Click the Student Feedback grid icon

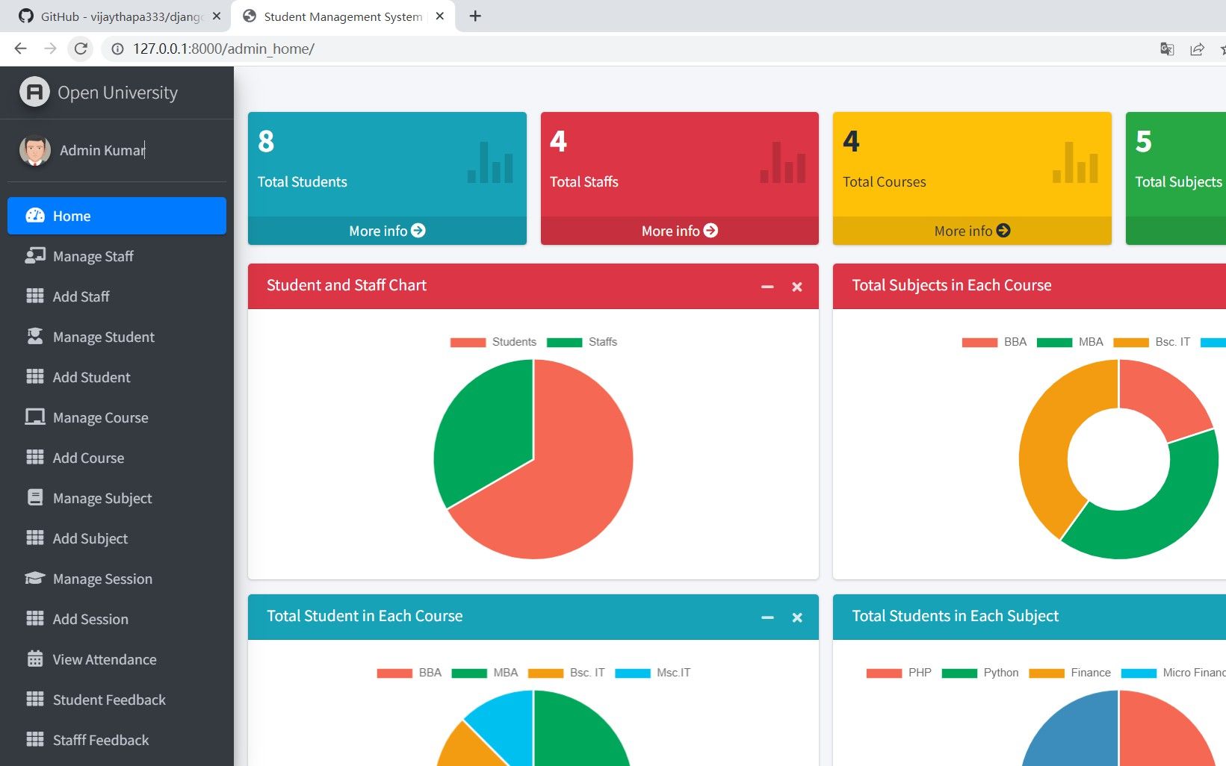point(35,700)
